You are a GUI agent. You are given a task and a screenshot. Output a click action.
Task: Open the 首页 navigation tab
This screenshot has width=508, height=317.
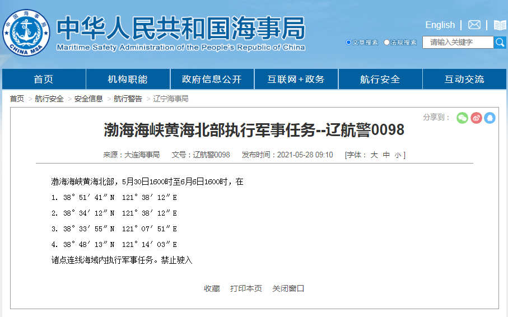pos(44,79)
